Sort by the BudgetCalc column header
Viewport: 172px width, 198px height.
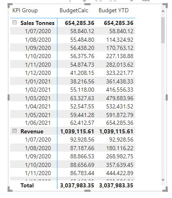(x=74, y=11)
